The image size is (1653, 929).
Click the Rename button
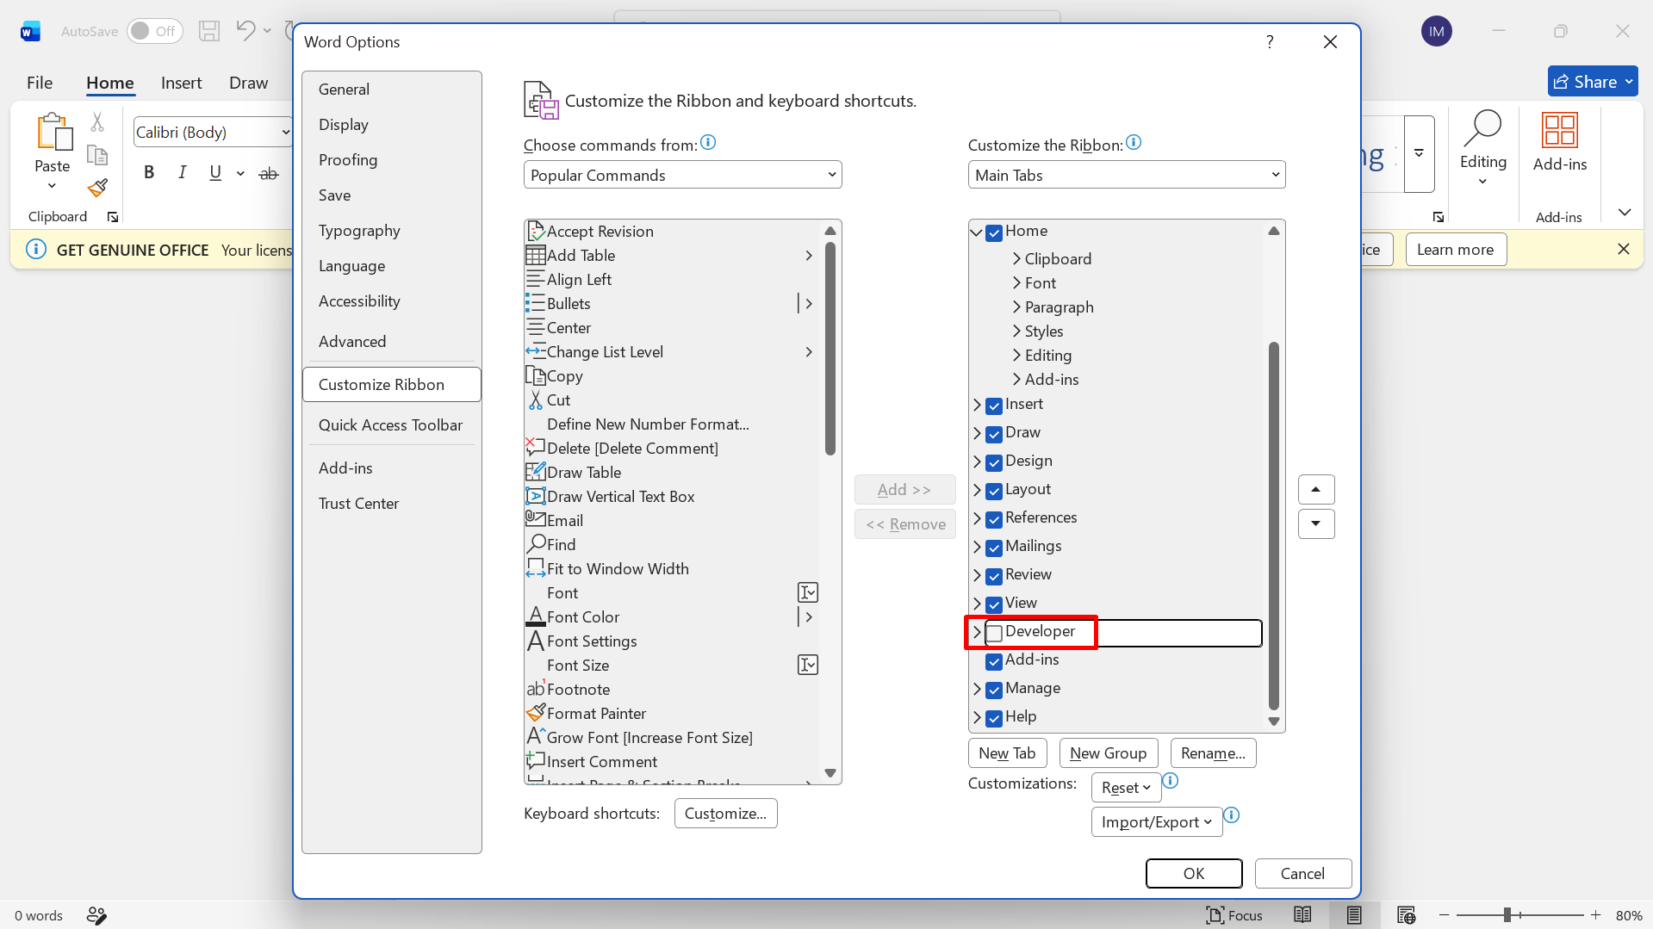click(x=1213, y=753)
